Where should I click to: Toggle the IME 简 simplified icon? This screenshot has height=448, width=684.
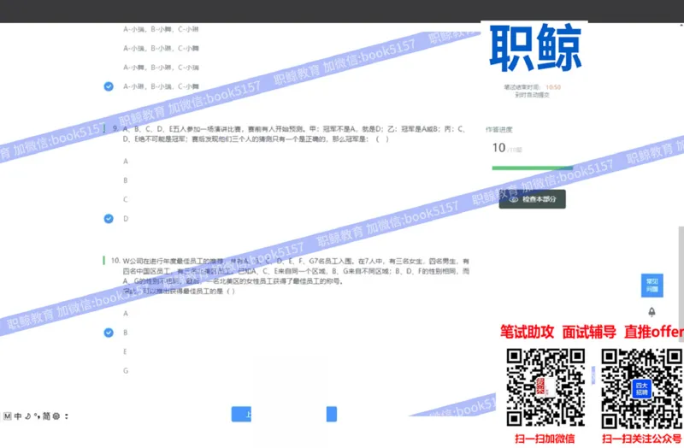point(46,416)
